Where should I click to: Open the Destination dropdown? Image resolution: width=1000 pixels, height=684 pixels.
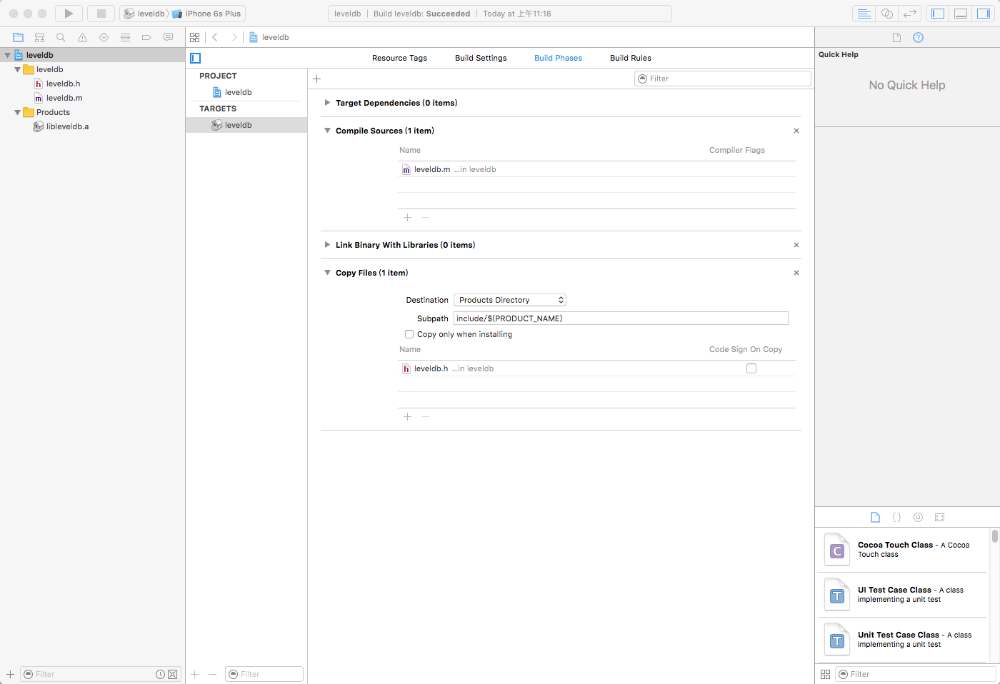[510, 300]
